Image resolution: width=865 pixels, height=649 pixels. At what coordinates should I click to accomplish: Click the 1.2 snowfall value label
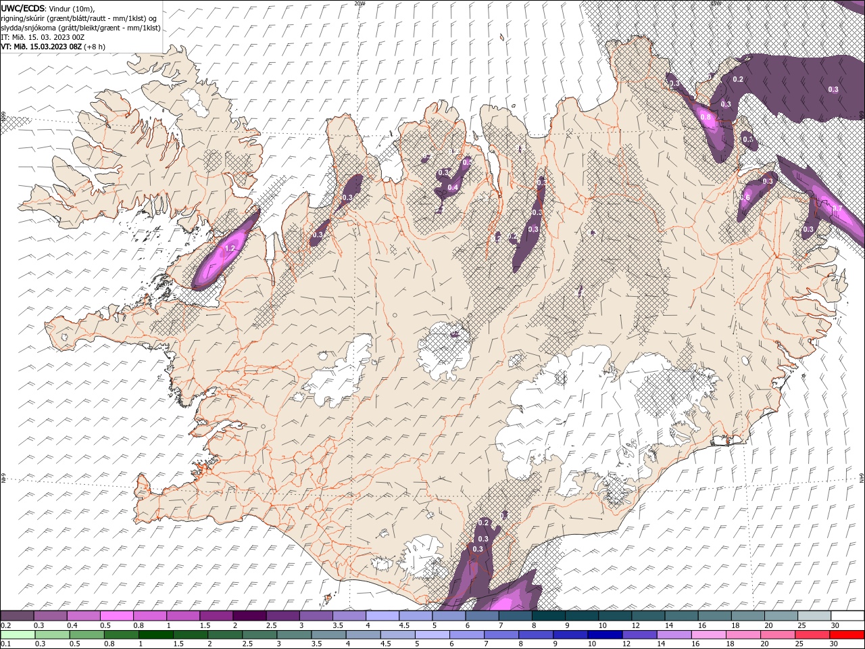pyautogui.click(x=229, y=249)
